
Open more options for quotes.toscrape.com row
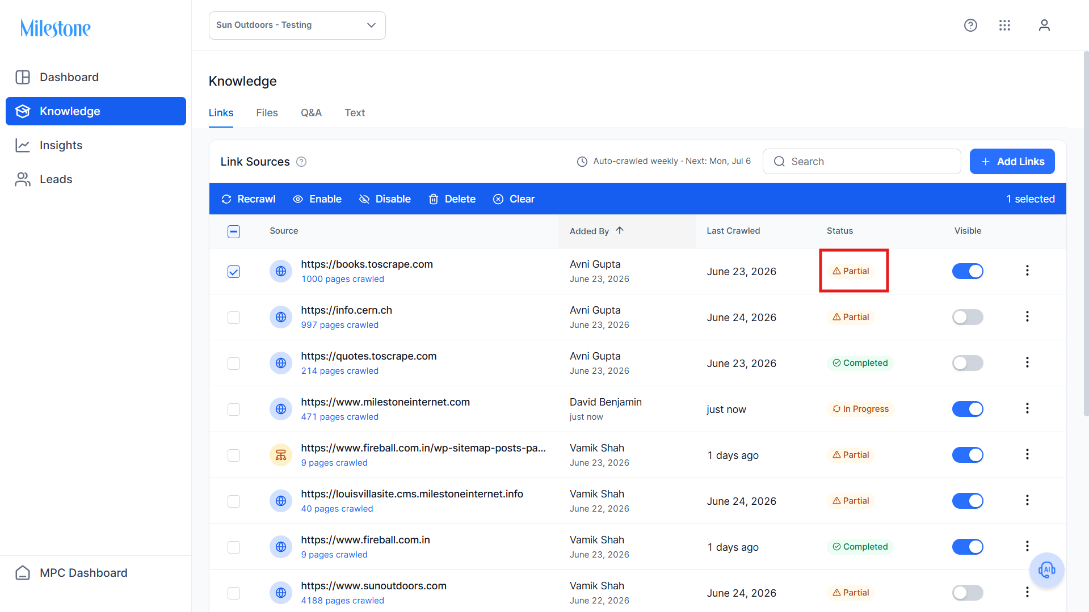pos(1027,362)
